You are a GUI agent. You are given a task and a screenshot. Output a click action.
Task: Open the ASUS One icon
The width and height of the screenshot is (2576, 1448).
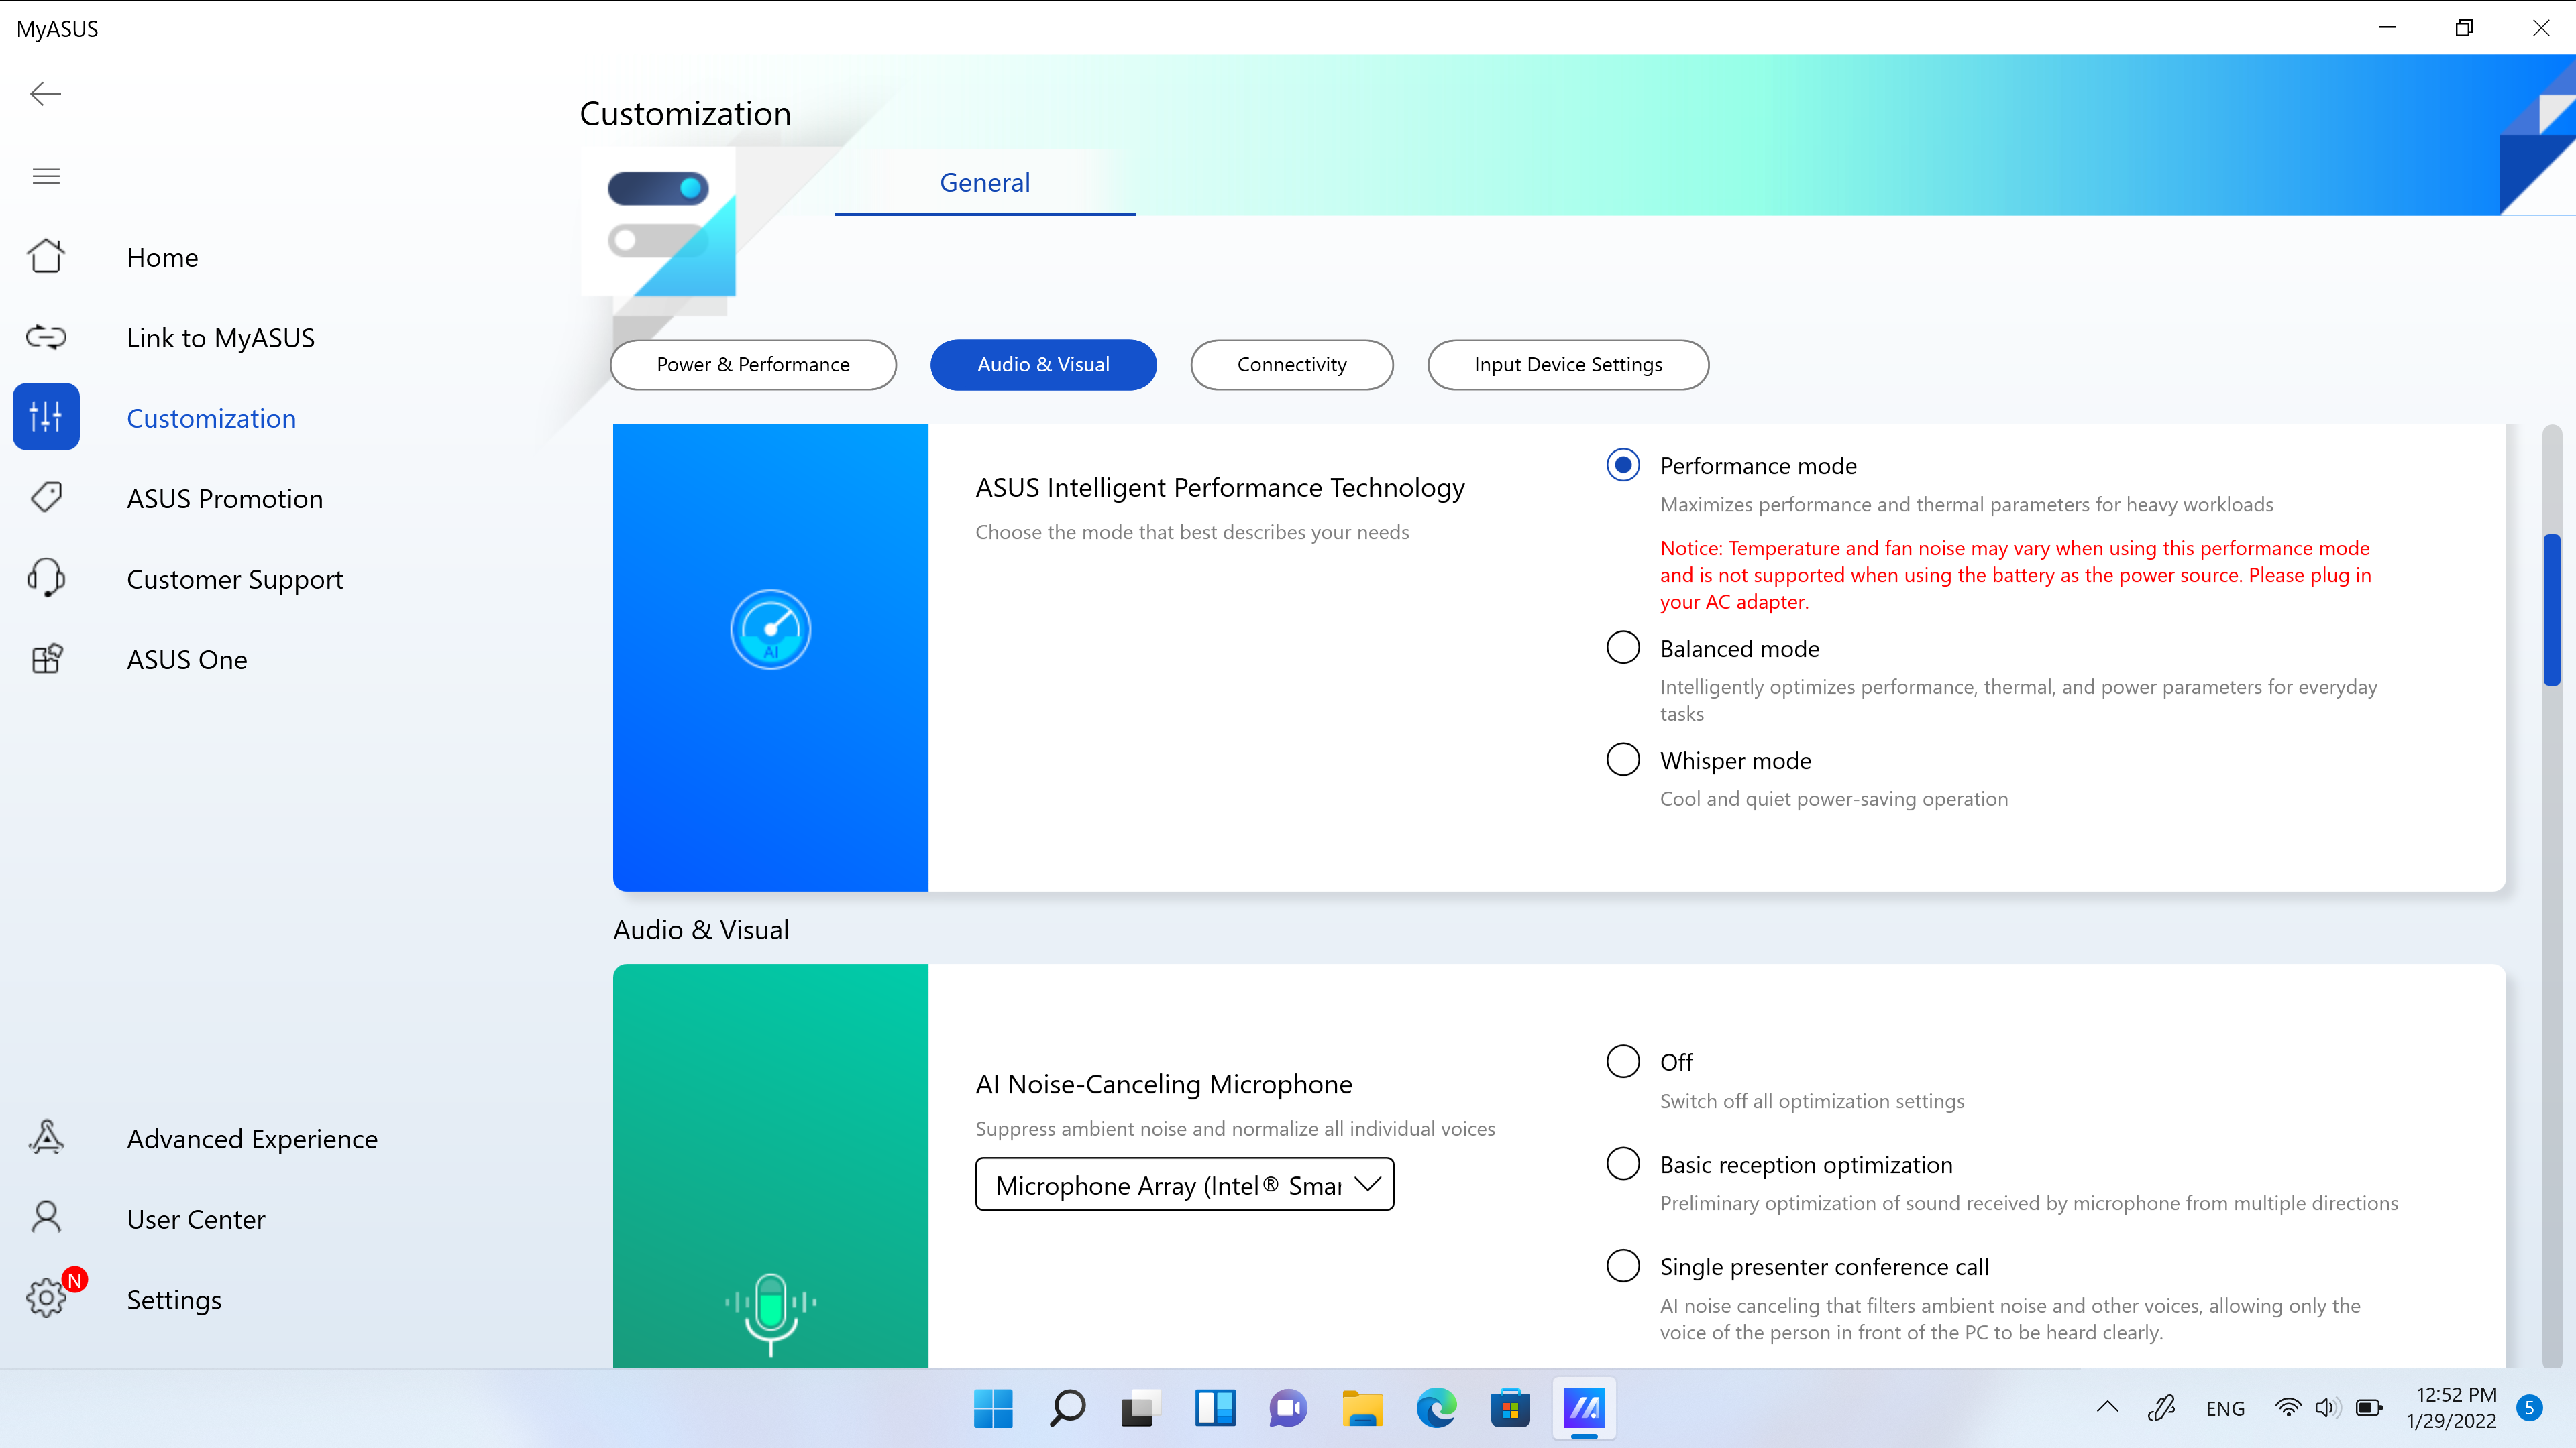coord(46,658)
